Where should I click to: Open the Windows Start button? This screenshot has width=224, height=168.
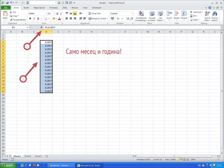click(x=8, y=165)
